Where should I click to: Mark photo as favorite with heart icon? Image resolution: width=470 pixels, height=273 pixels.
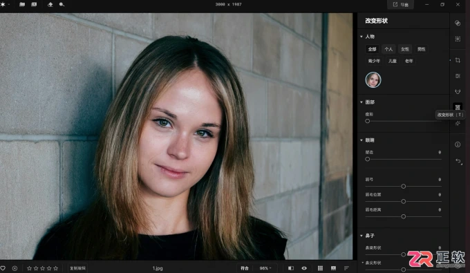point(3,268)
